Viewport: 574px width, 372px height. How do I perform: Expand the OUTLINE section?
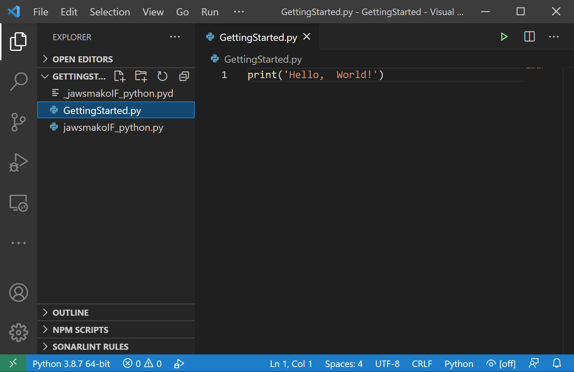(71, 313)
